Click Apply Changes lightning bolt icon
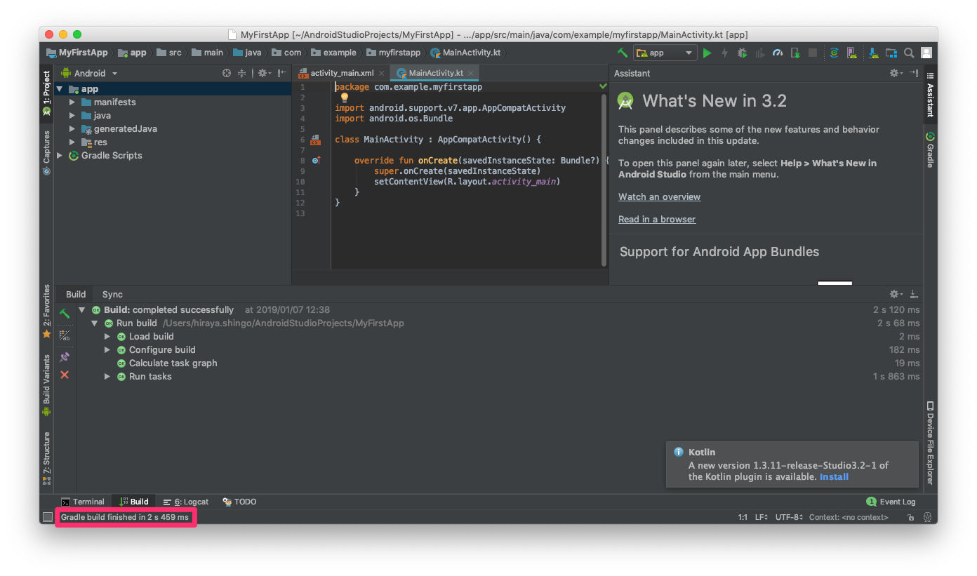The height and width of the screenshot is (576, 977). 724,53
